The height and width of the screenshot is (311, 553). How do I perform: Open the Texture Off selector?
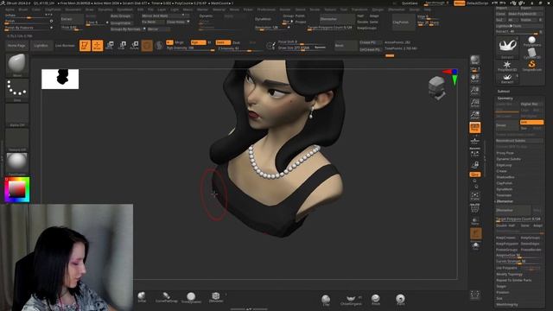click(x=17, y=140)
